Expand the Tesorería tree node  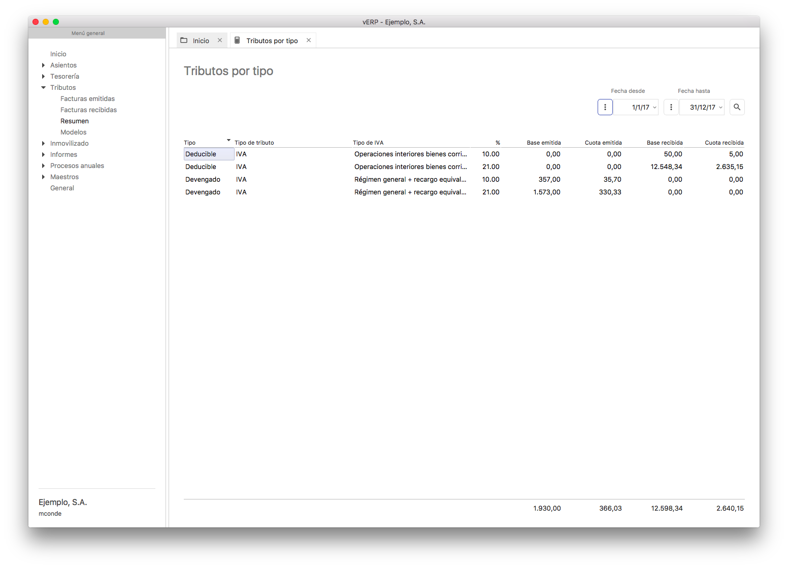pyautogui.click(x=43, y=77)
